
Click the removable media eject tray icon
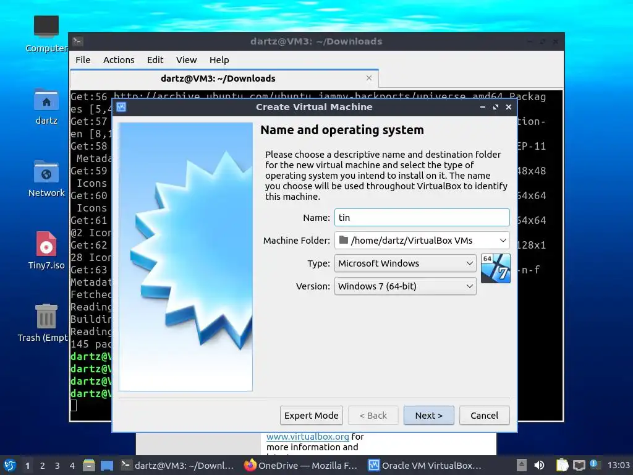(x=522, y=465)
